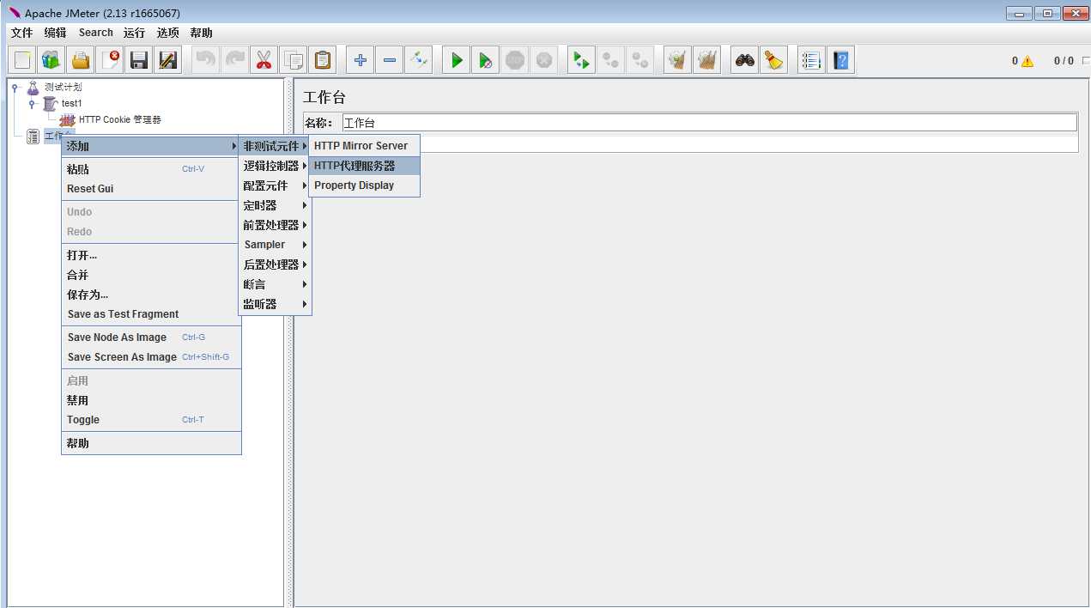Click the Redo arrow icon
This screenshot has height=608, width=1091.
click(235, 60)
